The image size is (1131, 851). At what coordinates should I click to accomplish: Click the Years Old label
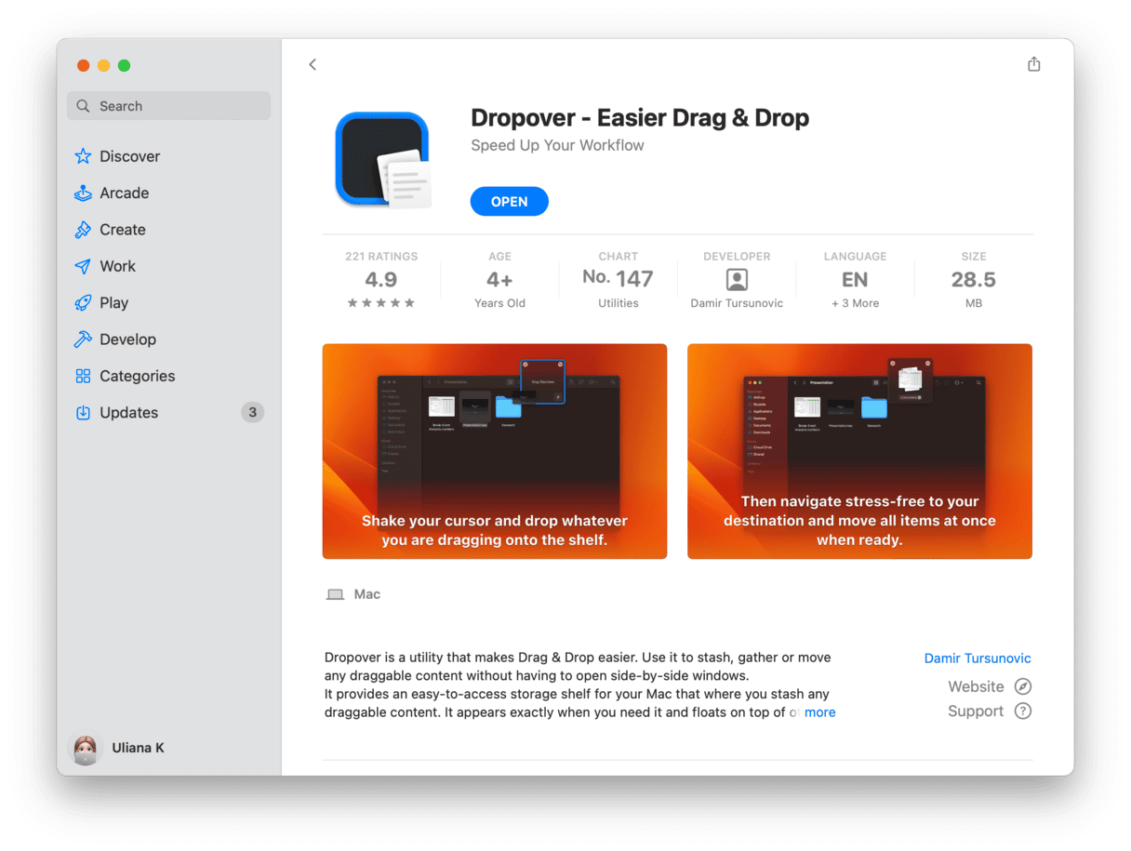click(499, 303)
